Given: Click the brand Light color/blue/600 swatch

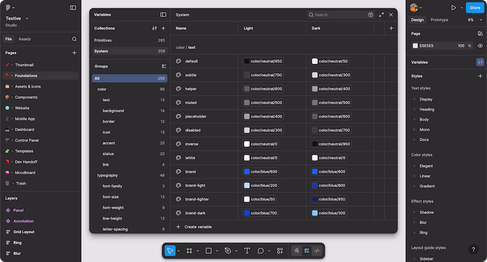Looking at the screenshot, I should tap(247, 172).
